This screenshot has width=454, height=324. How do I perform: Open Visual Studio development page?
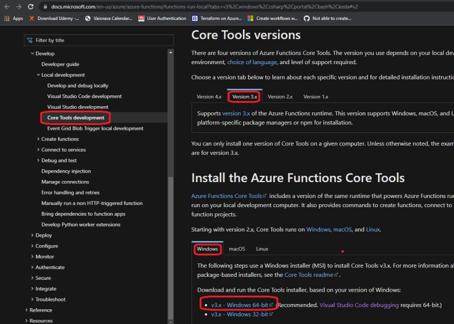click(x=78, y=107)
